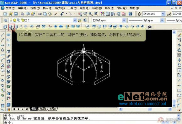Screen dimensions: 182x124
Task: Select the Array tool
Action: tap(179, 55)
